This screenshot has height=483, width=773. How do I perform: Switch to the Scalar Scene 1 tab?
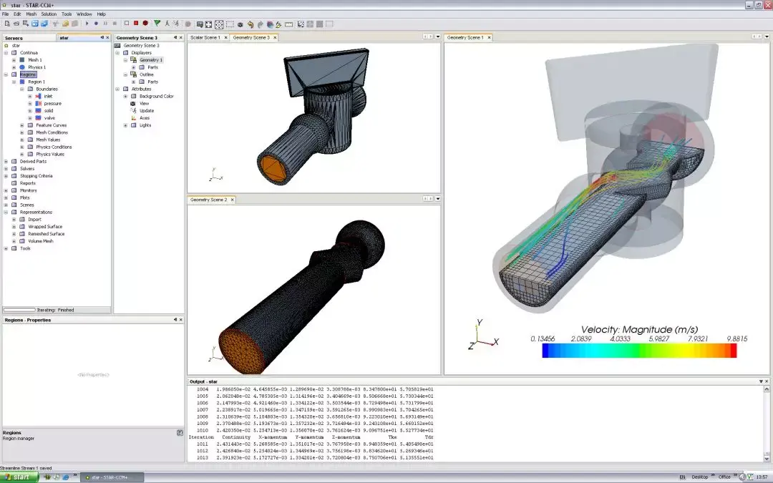205,37
